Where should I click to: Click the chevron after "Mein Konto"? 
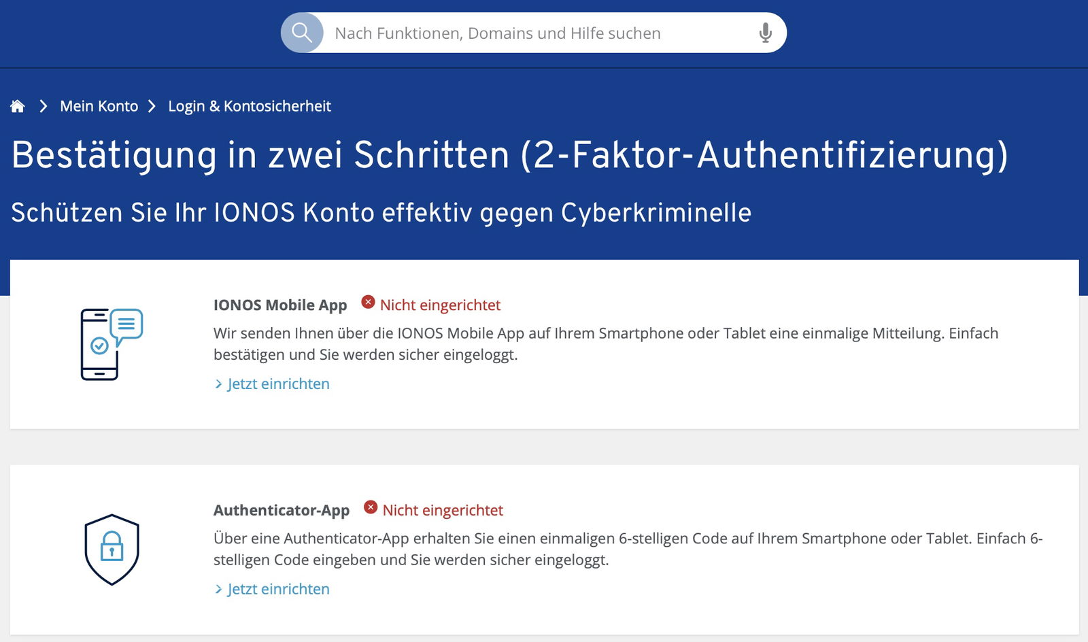(x=152, y=106)
